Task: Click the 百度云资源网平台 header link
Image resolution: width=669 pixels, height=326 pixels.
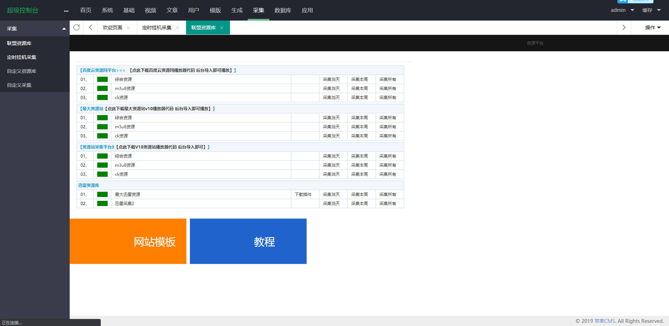Action: [x=102, y=70]
